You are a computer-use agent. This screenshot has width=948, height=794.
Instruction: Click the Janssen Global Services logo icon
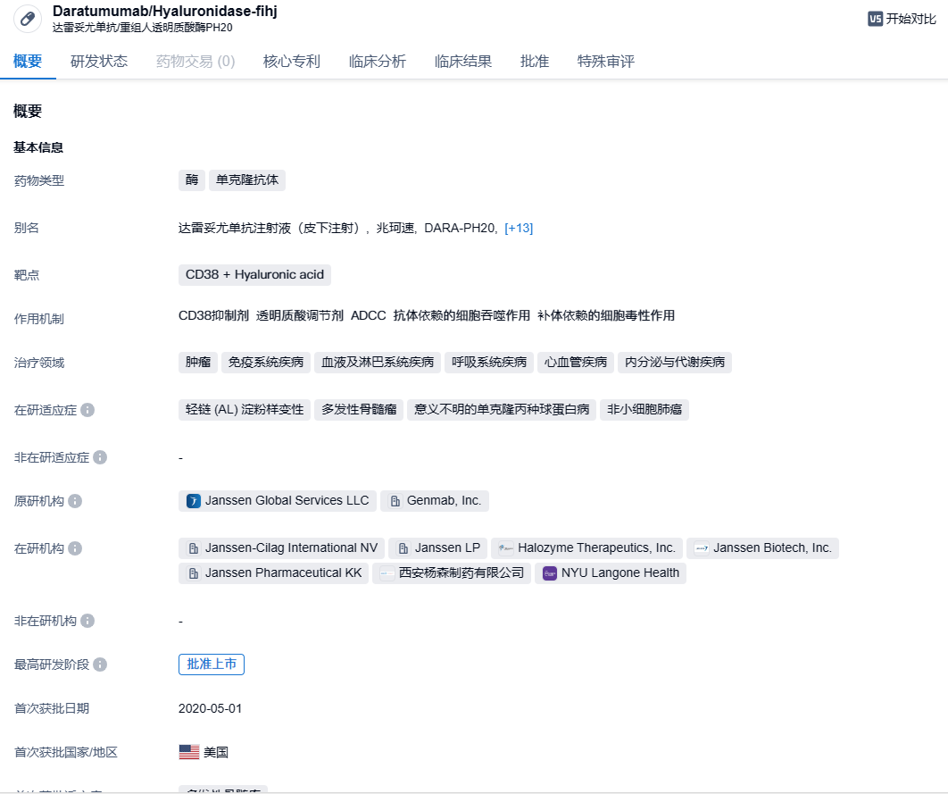pos(194,501)
